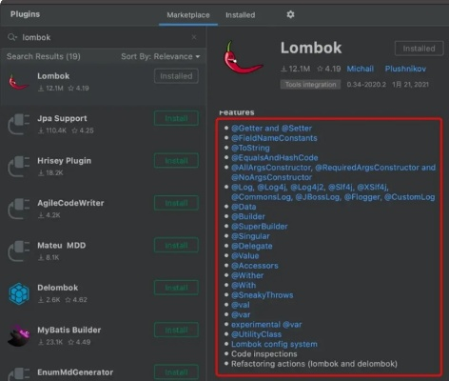Viewport: 449px width, 381px height.
Task: Click the lombok search field
Action: [x=105, y=37]
